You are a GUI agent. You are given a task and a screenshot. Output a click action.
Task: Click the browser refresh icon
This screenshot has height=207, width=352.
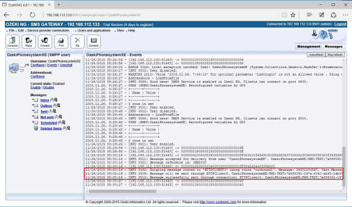coord(32,15)
